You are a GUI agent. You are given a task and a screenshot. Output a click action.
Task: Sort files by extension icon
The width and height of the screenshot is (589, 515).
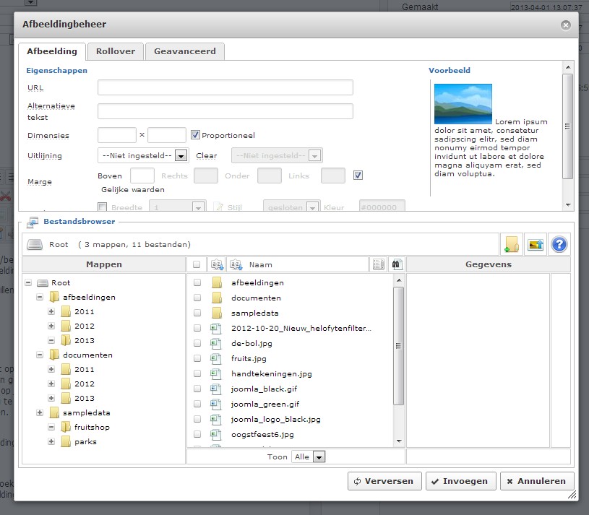tap(216, 264)
